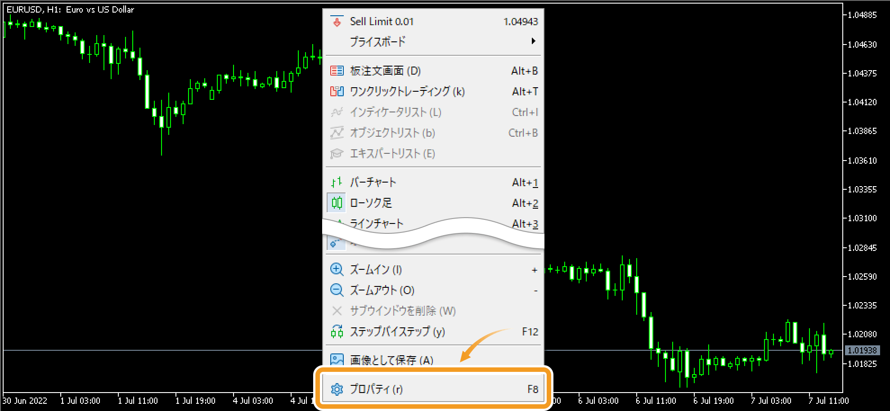Screen dimensions: 890x411
Task: Click the current price label 1.01938
Action: (x=862, y=350)
